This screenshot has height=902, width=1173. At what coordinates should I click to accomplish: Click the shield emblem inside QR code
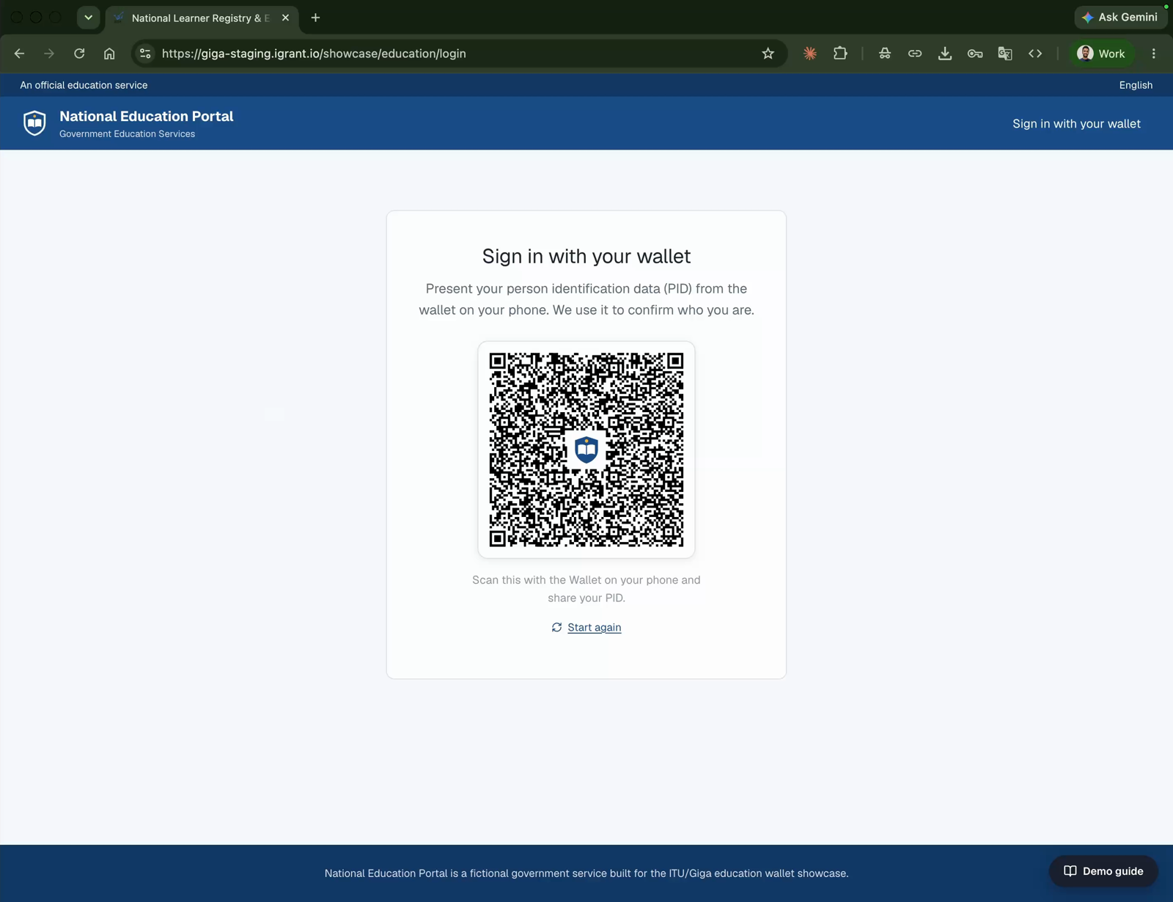click(x=586, y=450)
